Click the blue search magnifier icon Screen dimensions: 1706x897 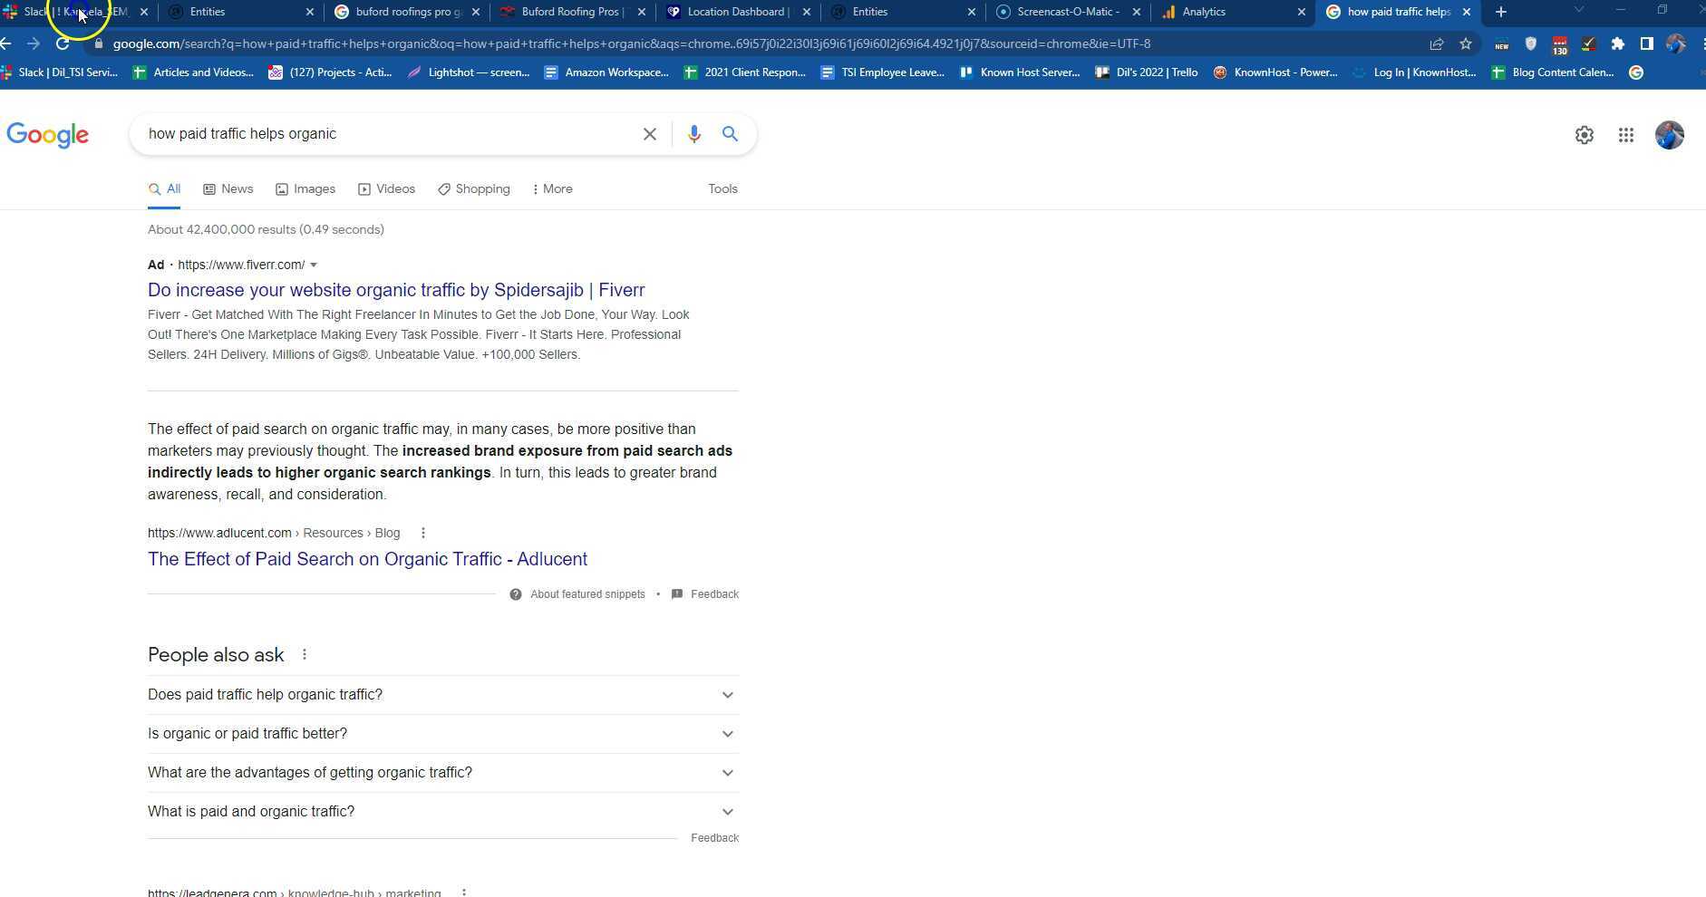tap(730, 134)
